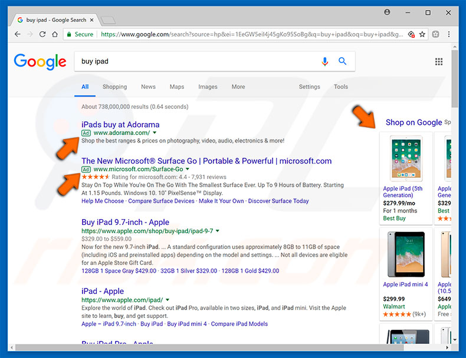Click '128GB 1 Gold $429.00' link

pyautogui.click(x=250, y=271)
